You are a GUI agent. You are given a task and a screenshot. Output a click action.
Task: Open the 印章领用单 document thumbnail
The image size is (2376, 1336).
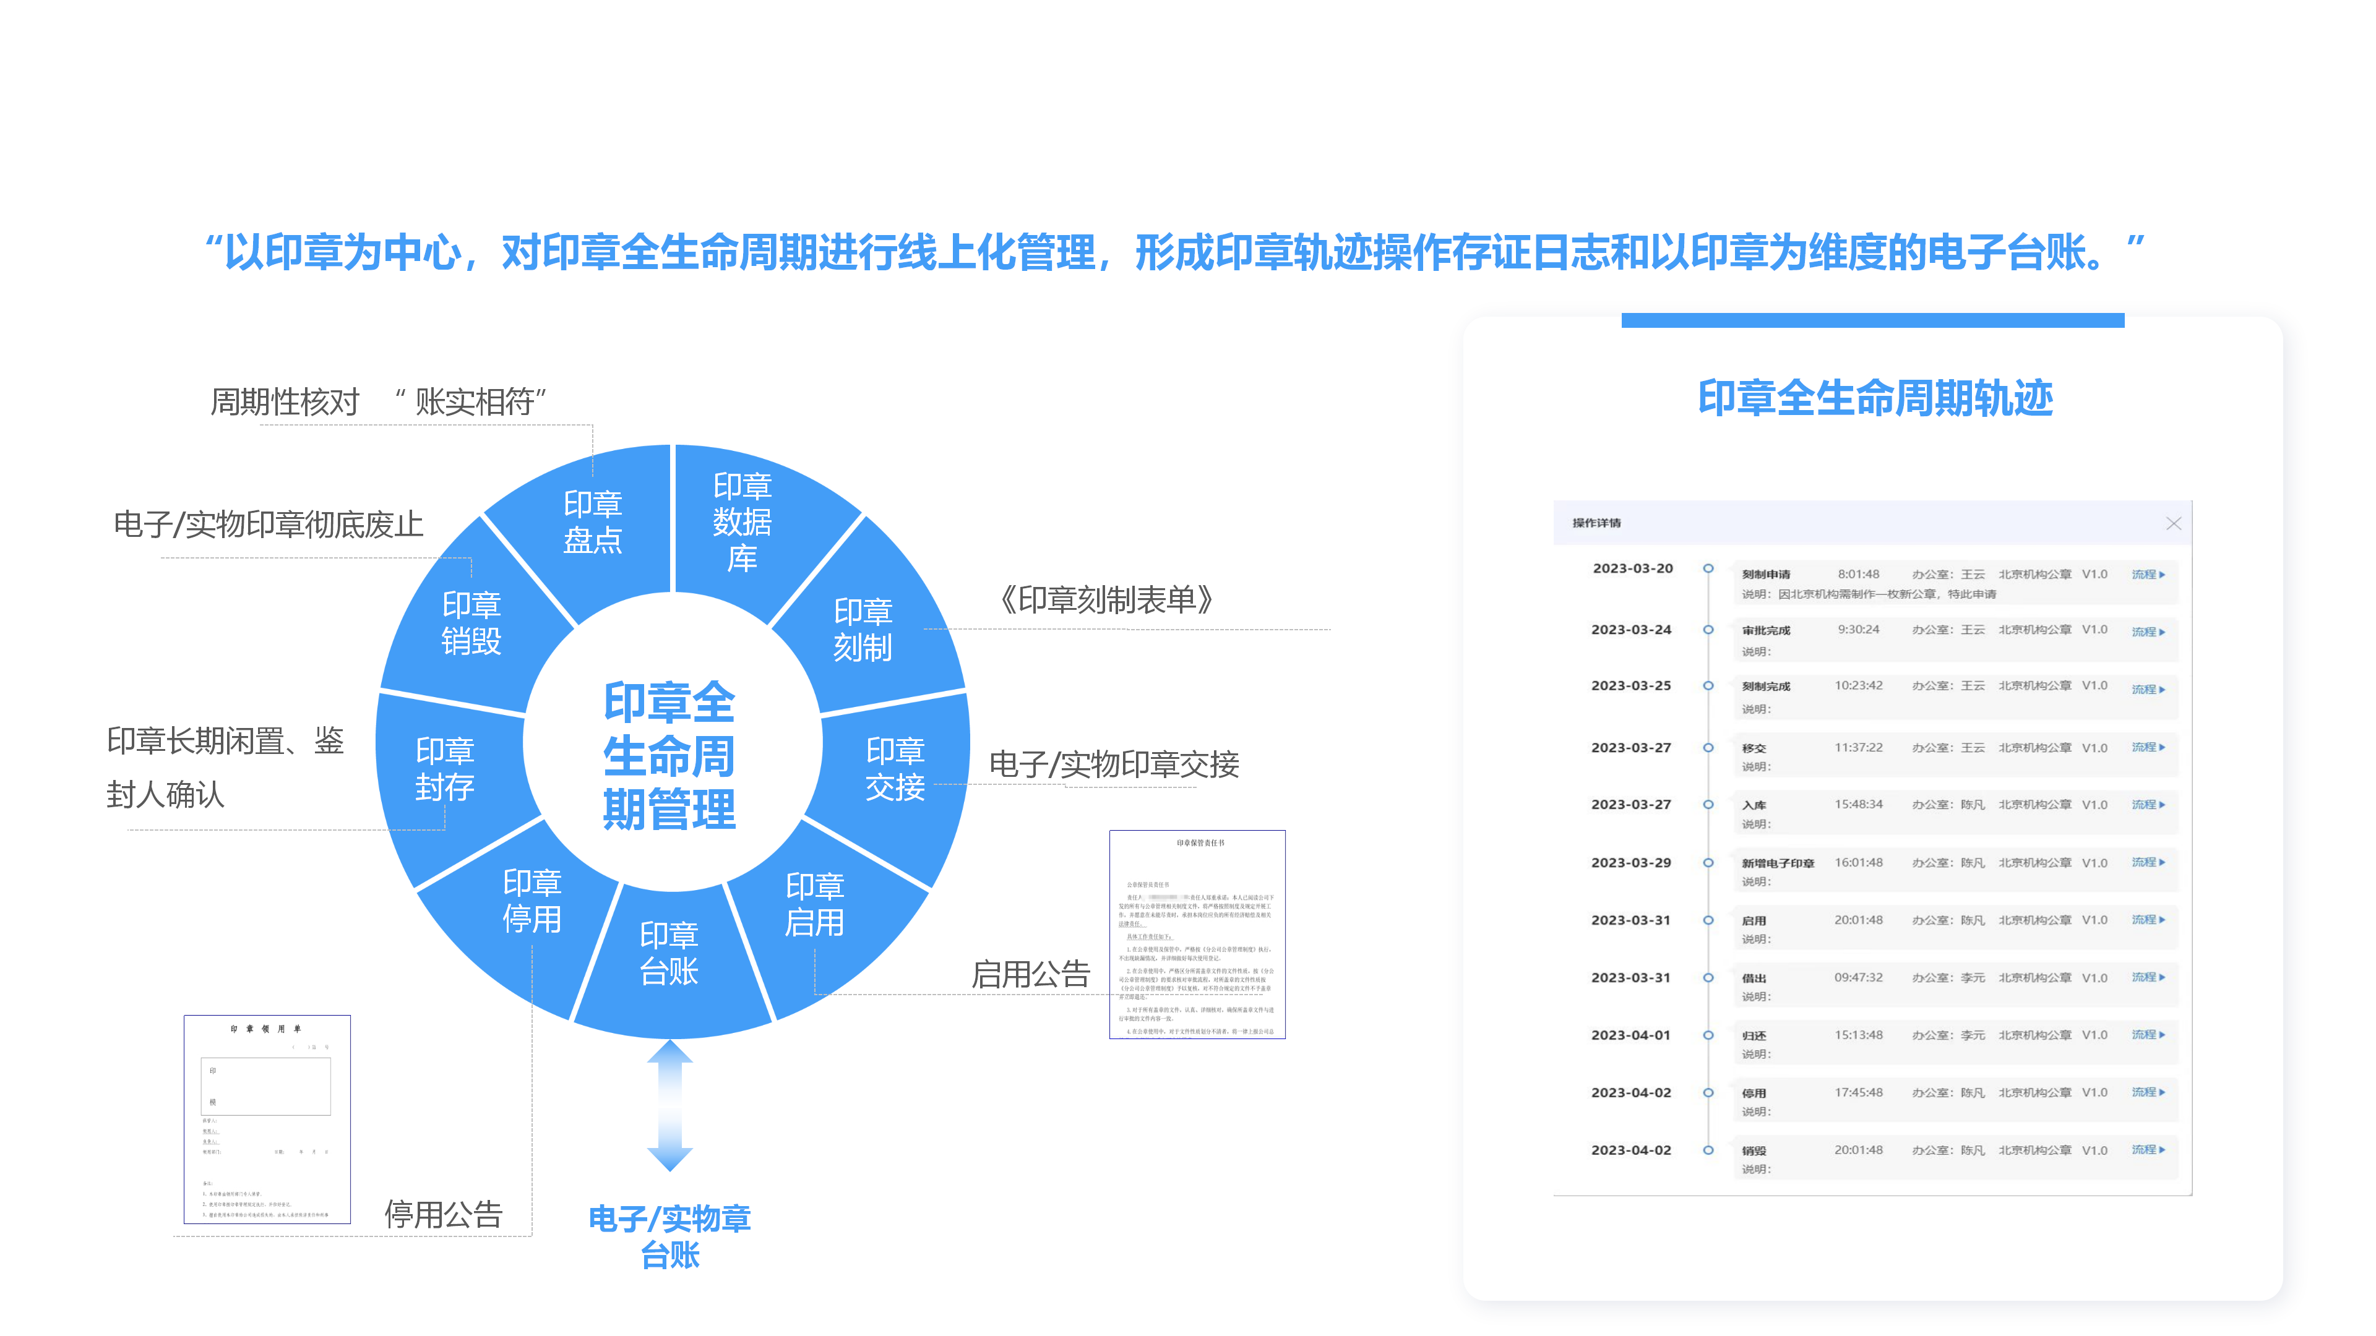pos(267,1120)
